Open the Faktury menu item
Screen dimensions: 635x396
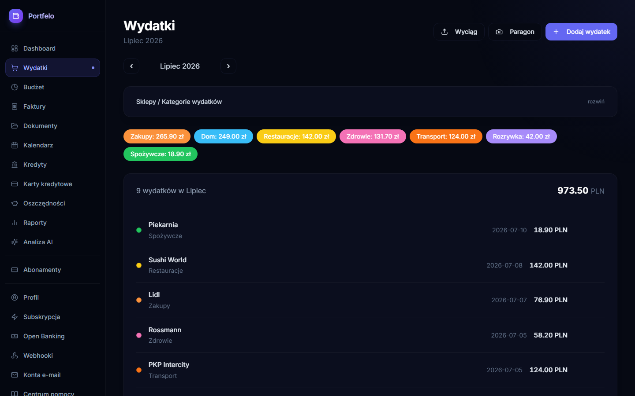(x=52, y=106)
